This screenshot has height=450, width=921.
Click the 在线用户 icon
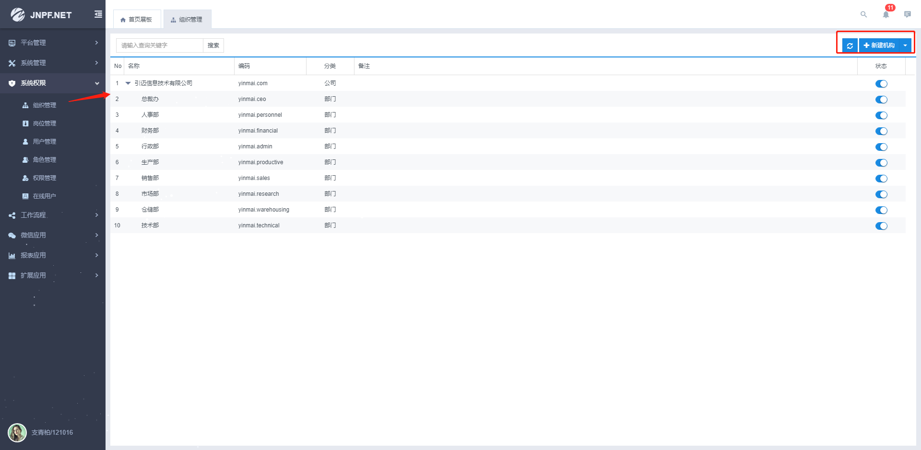(25, 196)
